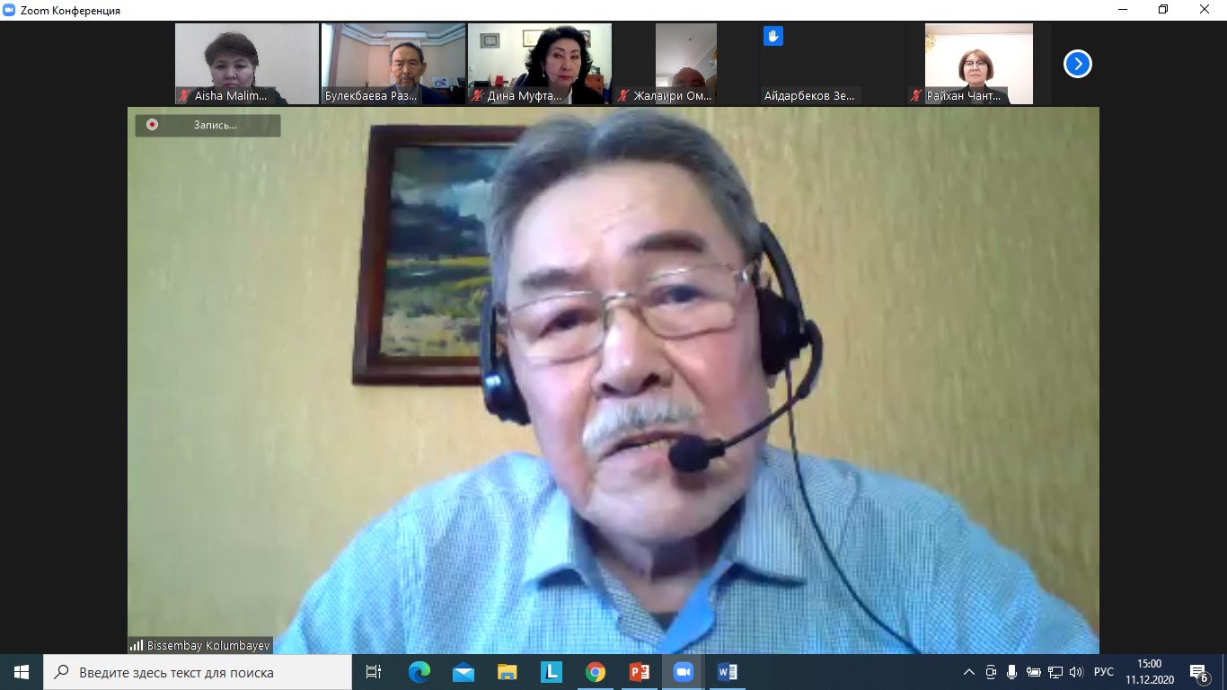Click the raised hand icon on Айдарбеков tile
Screen dimensions: 1227x690
773,36
